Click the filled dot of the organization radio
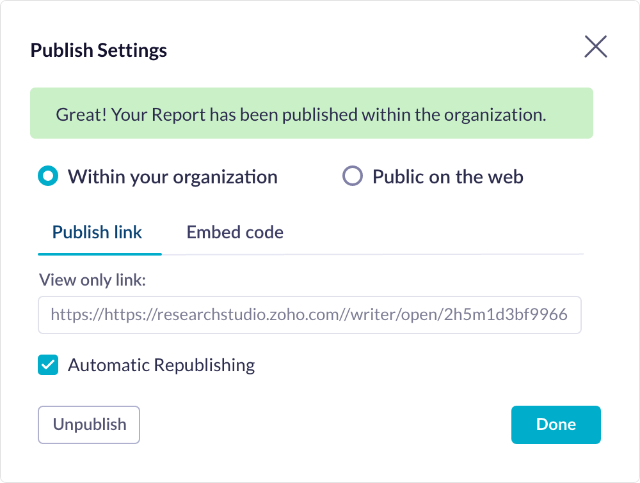The height and width of the screenshot is (483, 640). click(x=48, y=176)
